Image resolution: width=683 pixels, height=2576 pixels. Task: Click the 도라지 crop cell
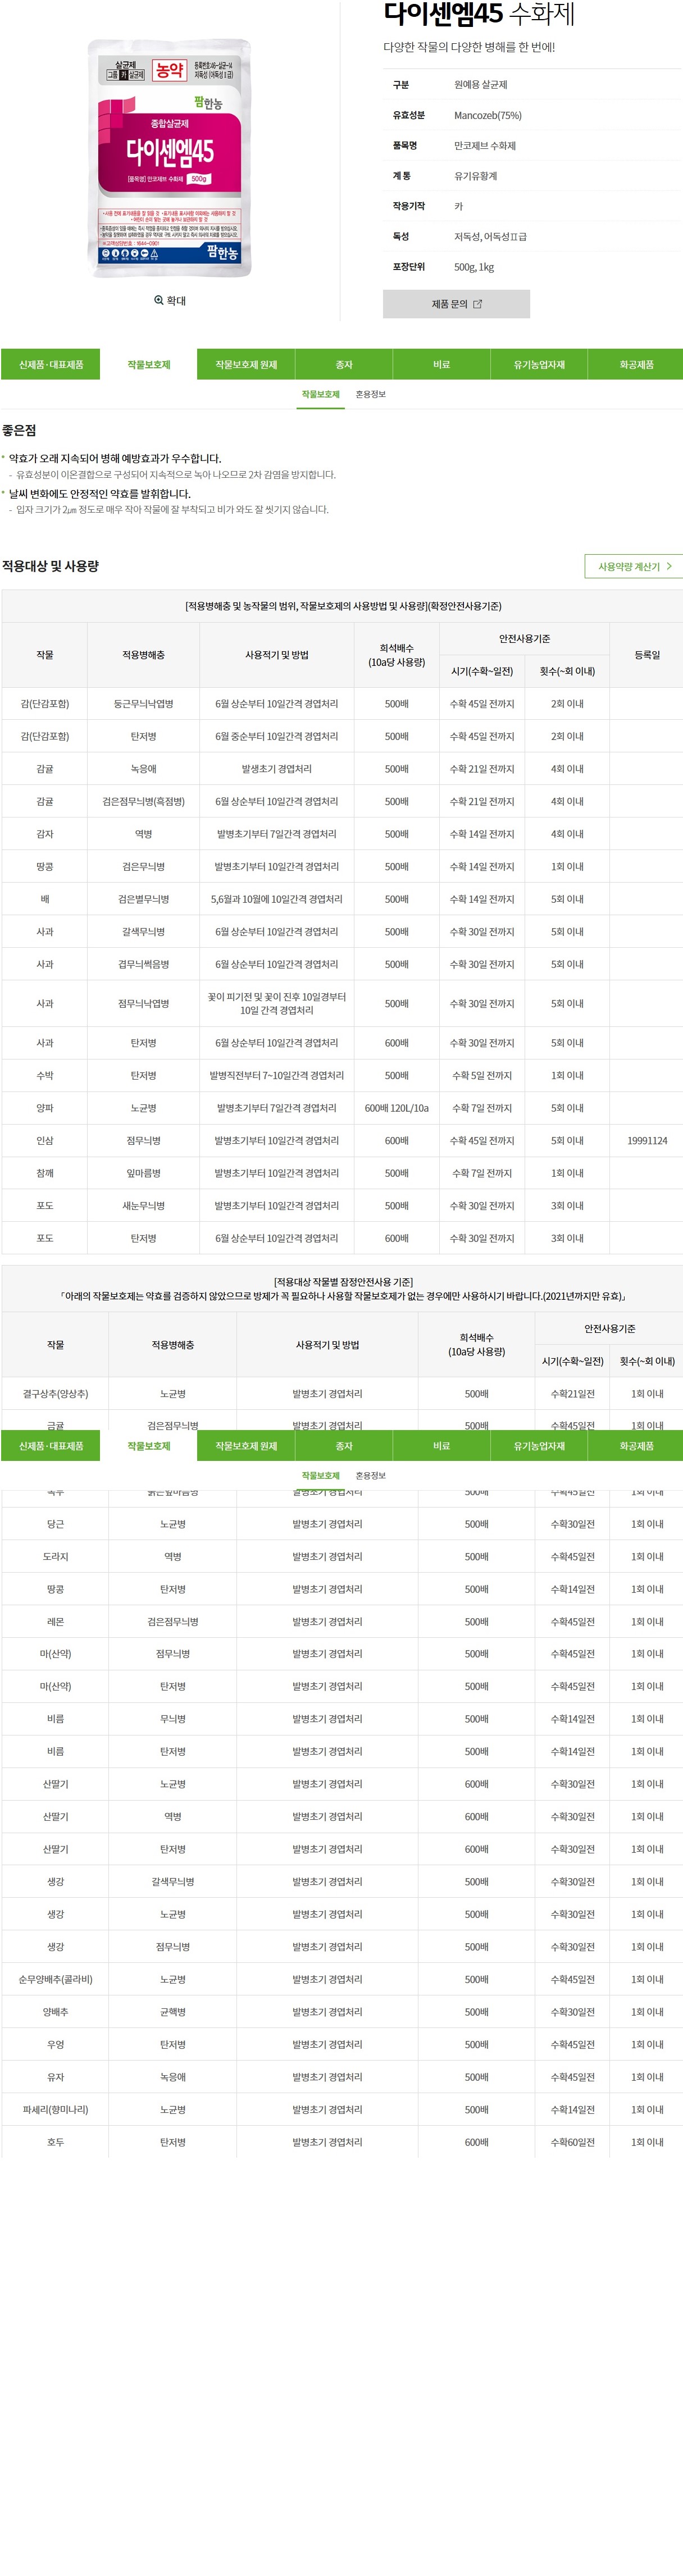(x=55, y=1557)
